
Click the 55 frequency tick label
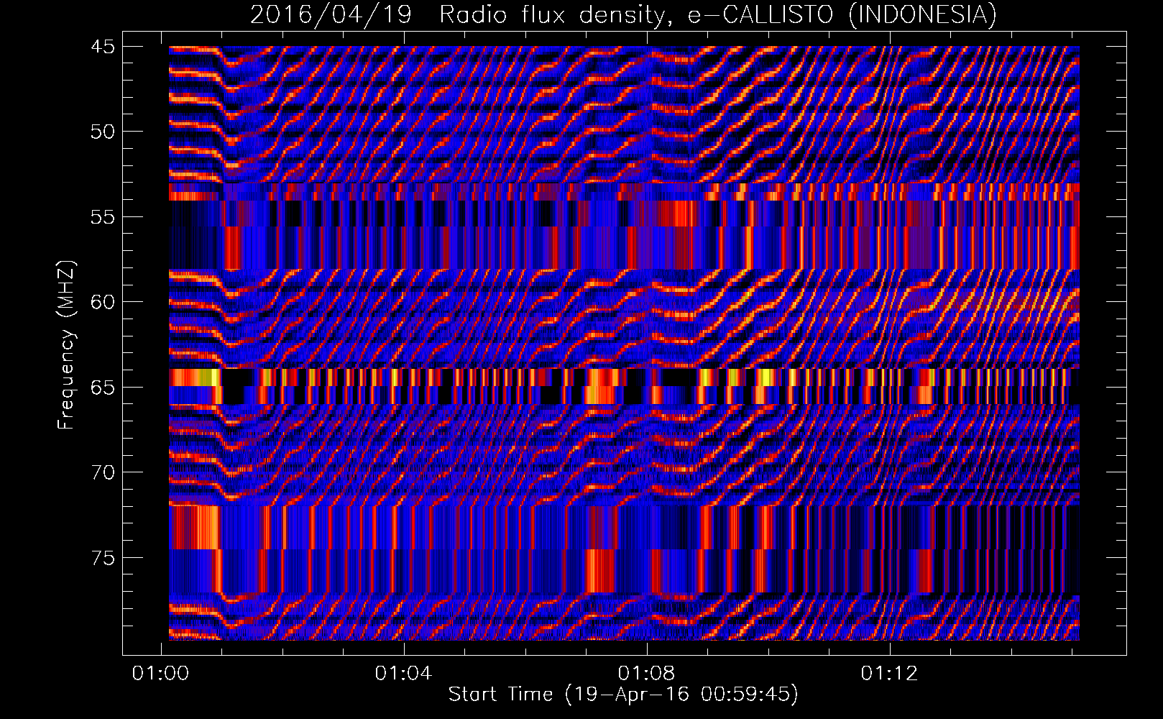click(x=102, y=217)
